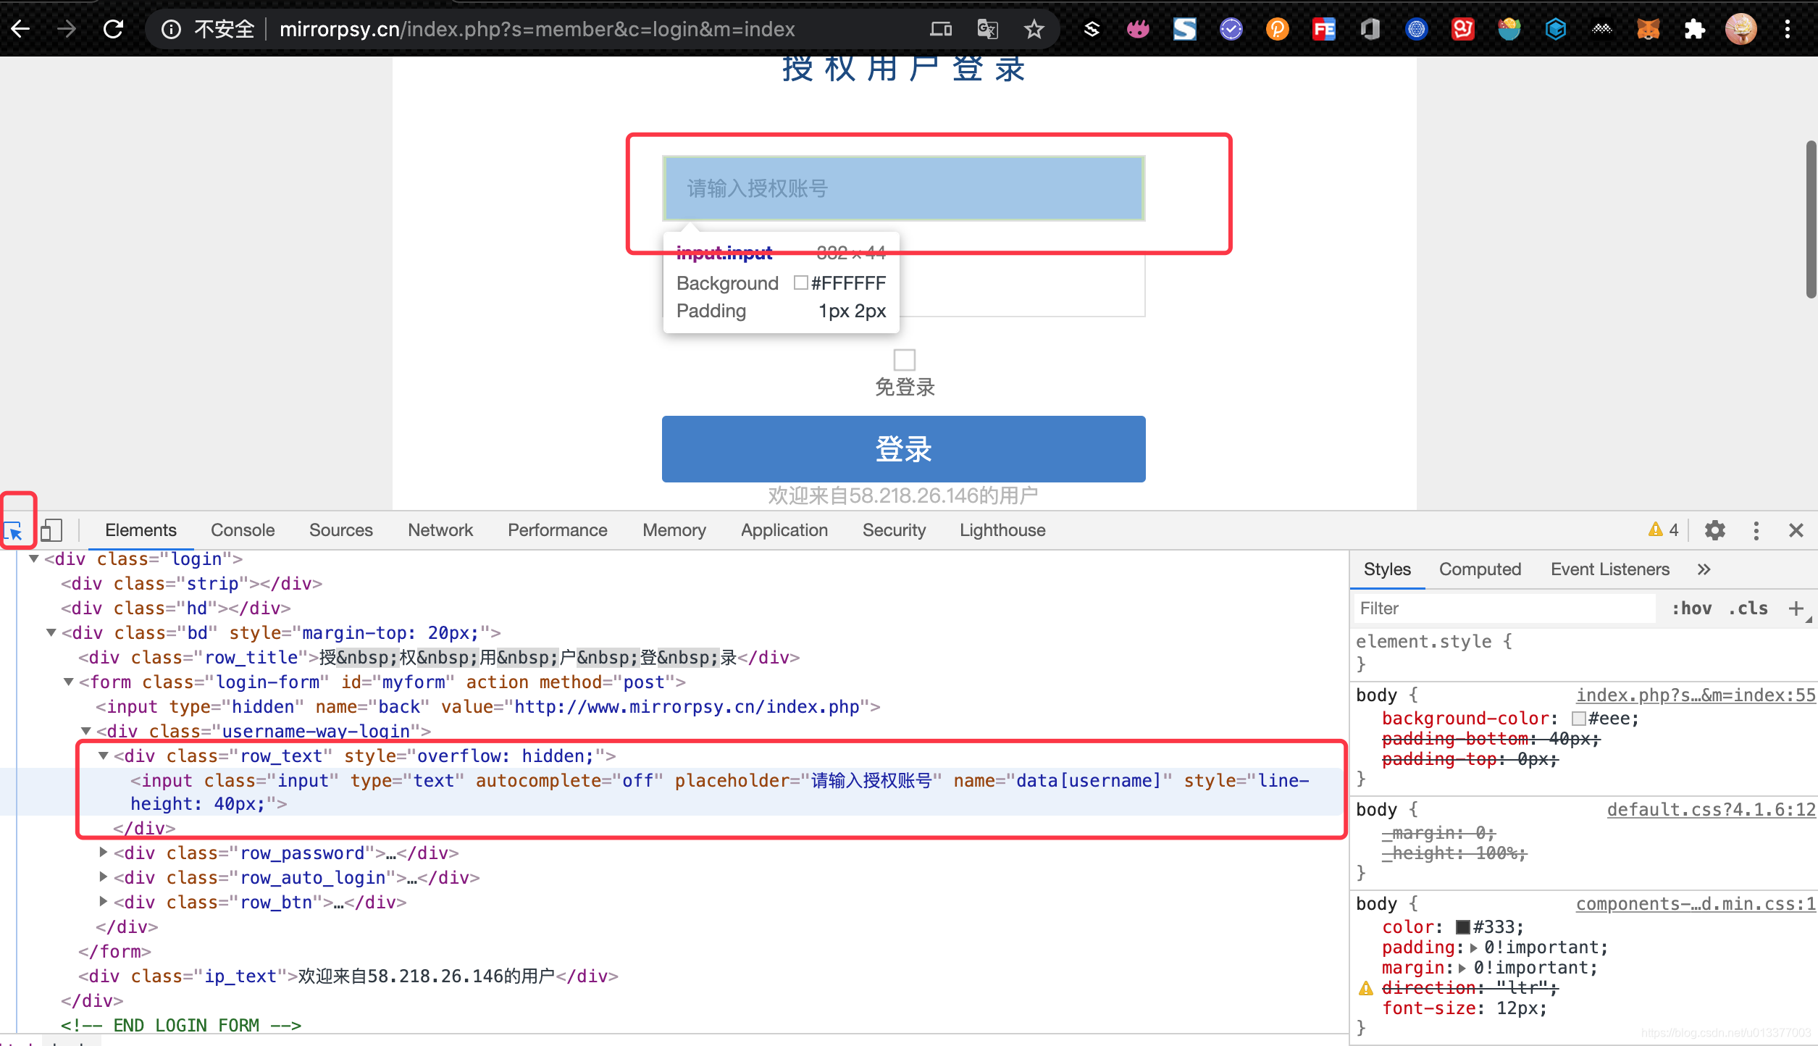Image resolution: width=1818 pixels, height=1046 pixels.
Task: Click the Console panel tab
Action: 243,530
